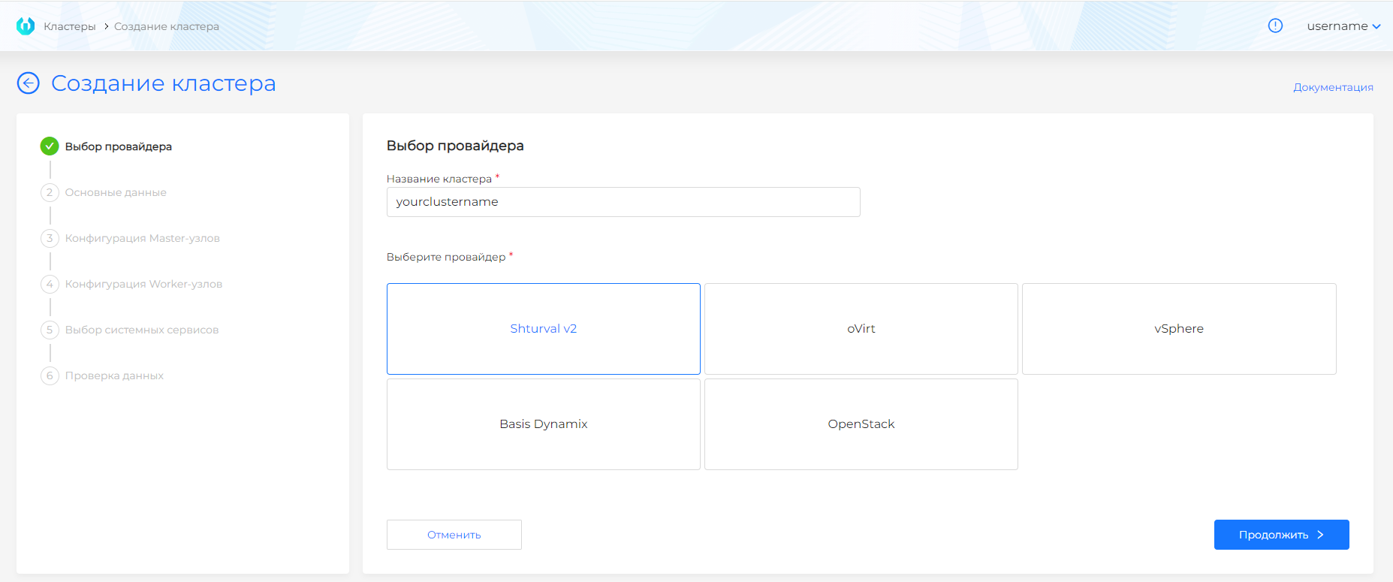The width and height of the screenshot is (1393, 582).
Task: Click the green checkmark step icon
Action: (x=50, y=146)
